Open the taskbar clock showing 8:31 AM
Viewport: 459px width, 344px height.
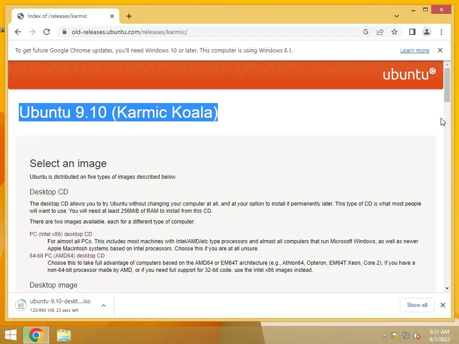439,335
